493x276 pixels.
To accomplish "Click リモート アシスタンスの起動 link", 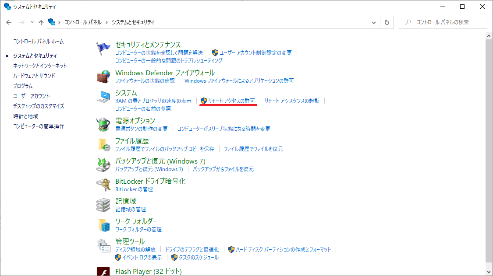I will pos(292,101).
